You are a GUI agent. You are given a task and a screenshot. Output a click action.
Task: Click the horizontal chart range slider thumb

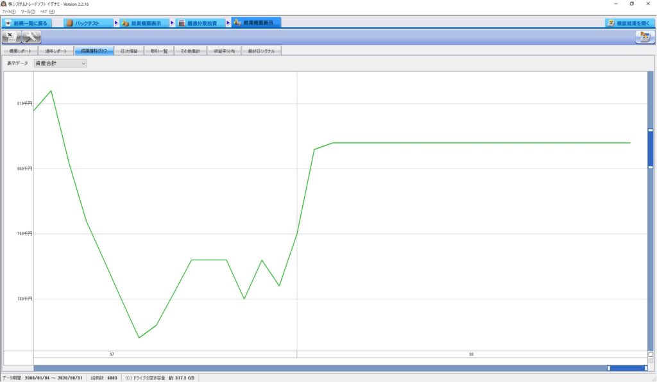pyautogui.click(x=627, y=368)
